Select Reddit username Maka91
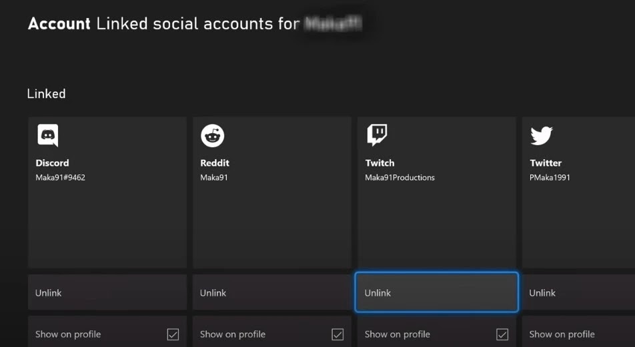The image size is (635, 347). pos(214,178)
